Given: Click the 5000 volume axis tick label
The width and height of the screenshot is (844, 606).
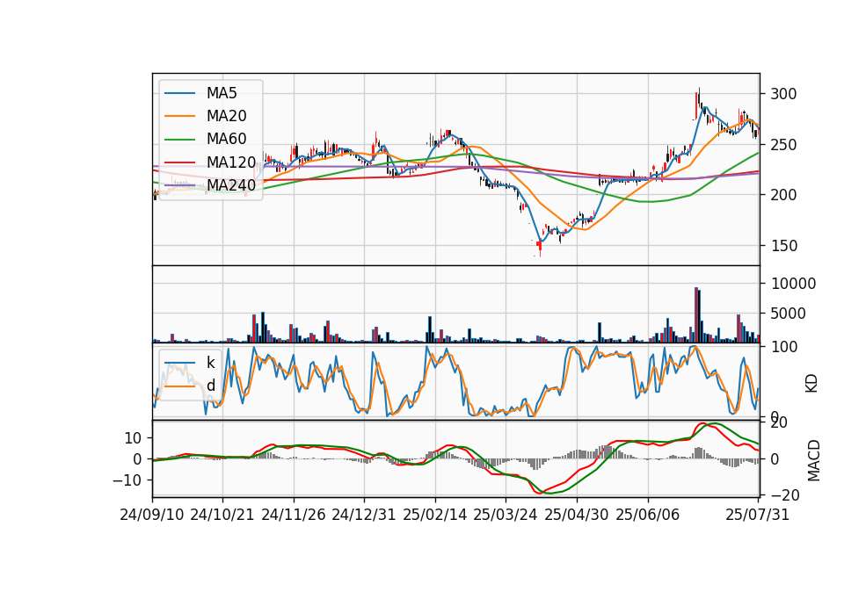Looking at the screenshot, I should coord(788,314).
